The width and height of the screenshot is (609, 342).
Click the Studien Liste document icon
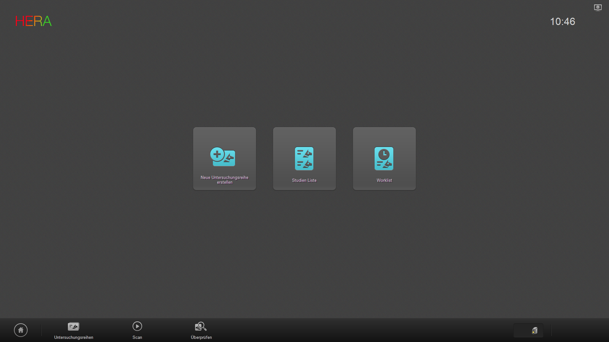(304, 158)
